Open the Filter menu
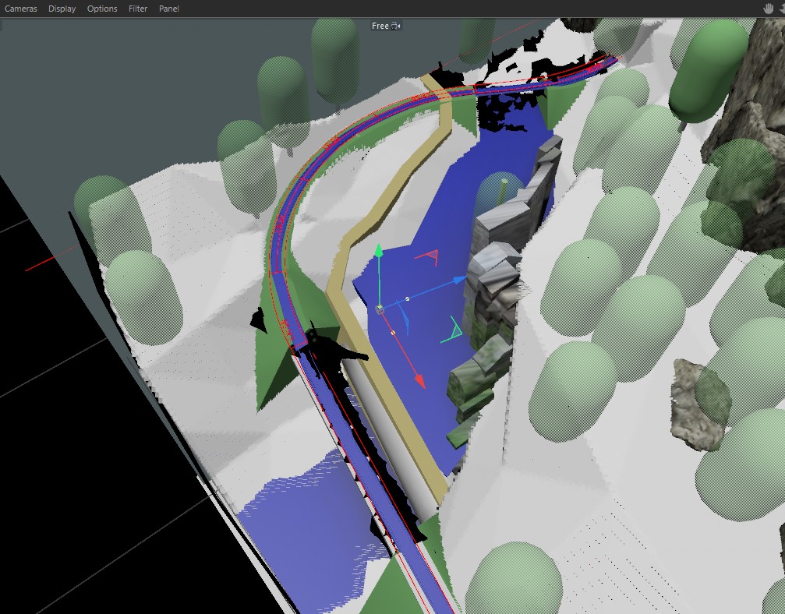 click(x=138, y=9)
